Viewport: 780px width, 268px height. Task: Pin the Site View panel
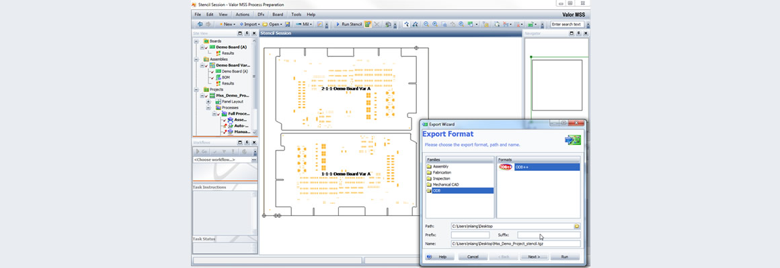pos(247,33)
